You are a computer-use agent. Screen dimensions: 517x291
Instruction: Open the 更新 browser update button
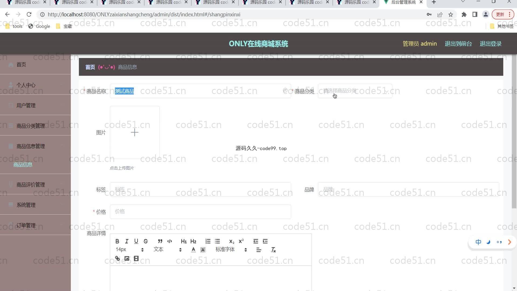click(502, 15)
